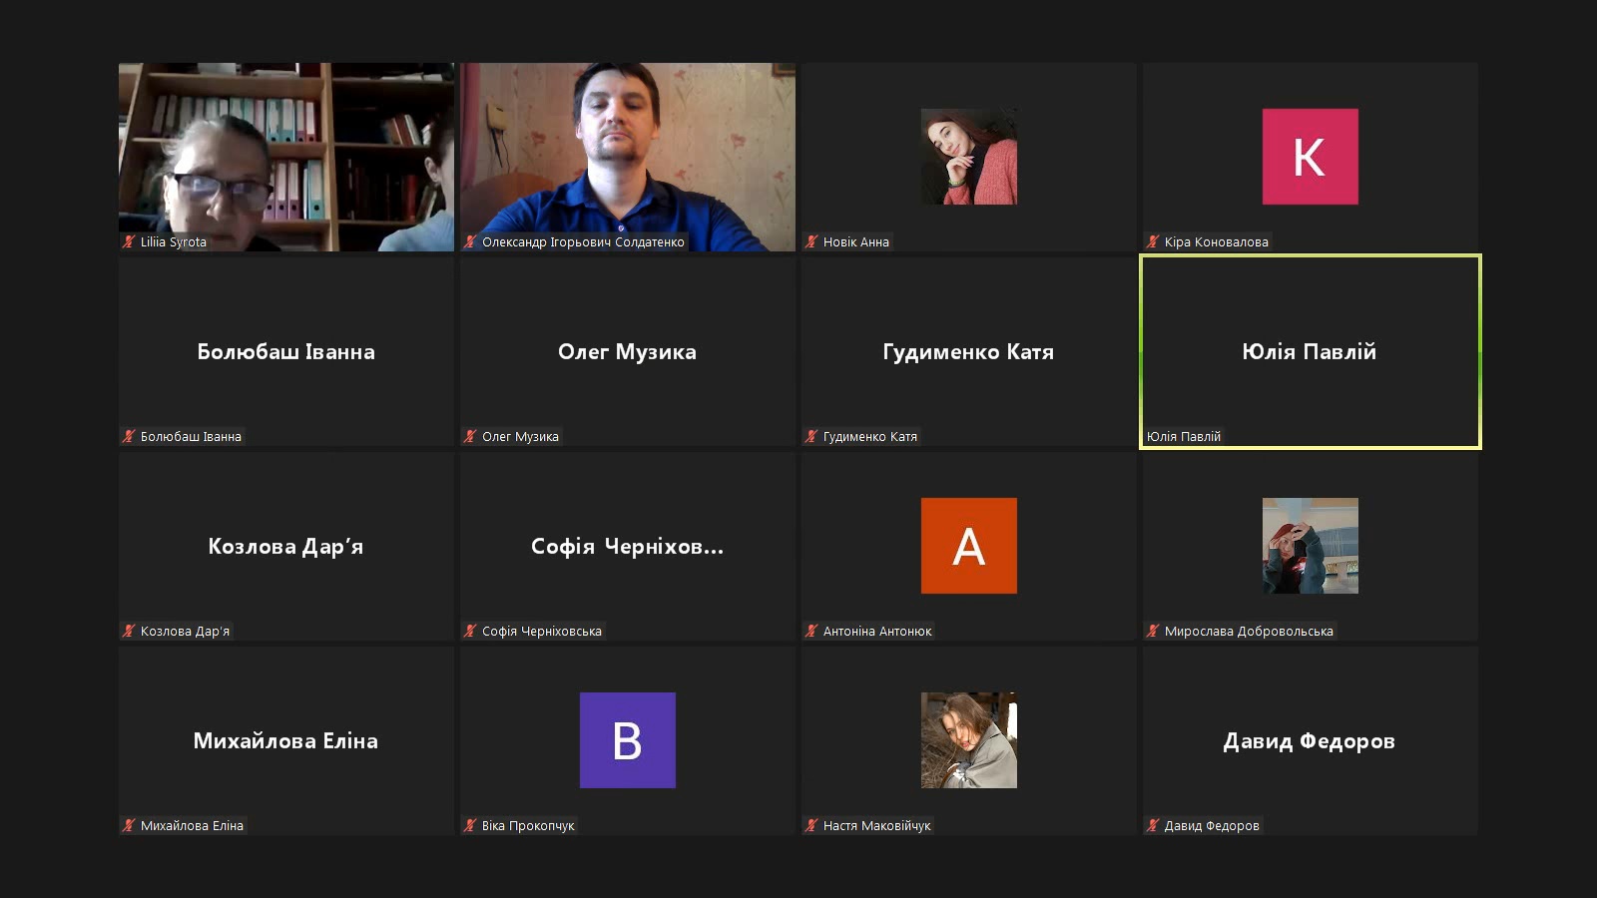
Task: Click muted mic icon for Віка Прокопчук
Action: 470,825
